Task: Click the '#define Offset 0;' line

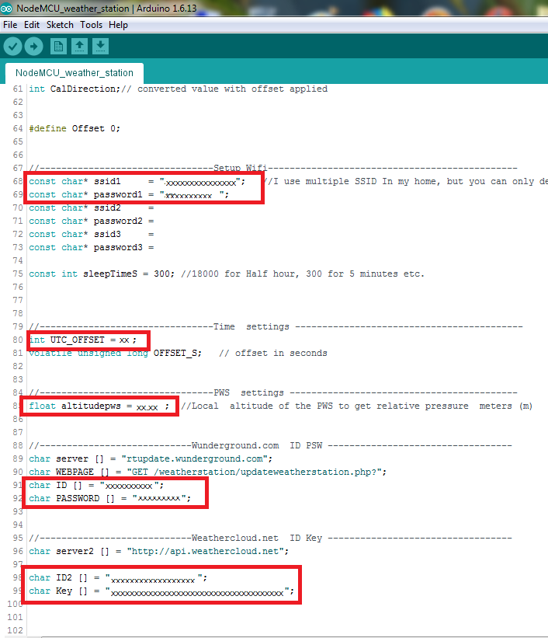Action: [x=75, y=128]
